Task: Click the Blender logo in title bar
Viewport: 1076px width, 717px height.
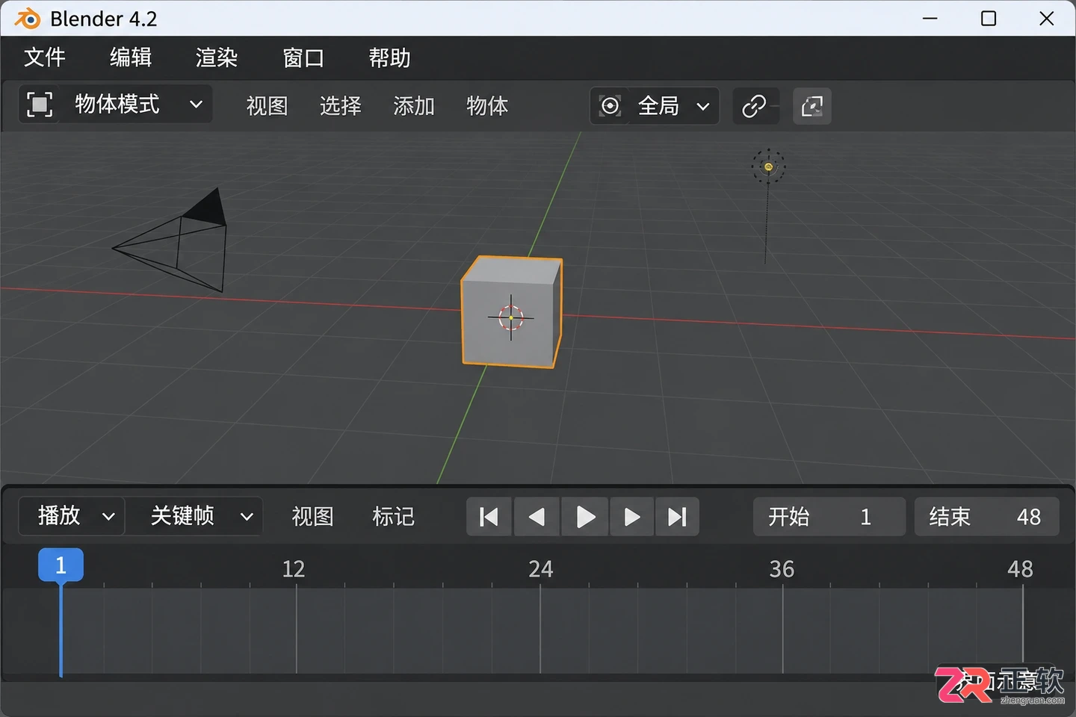Action: (x=28, y=18)
